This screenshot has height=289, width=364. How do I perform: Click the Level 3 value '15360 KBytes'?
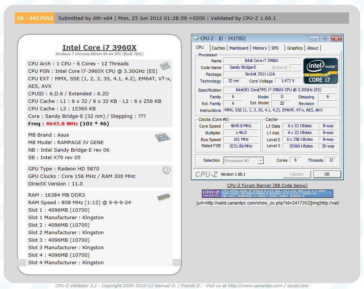(300, 146)
